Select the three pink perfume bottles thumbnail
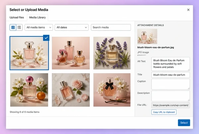This screenshot has height=134, width=199. coord(71,53)
